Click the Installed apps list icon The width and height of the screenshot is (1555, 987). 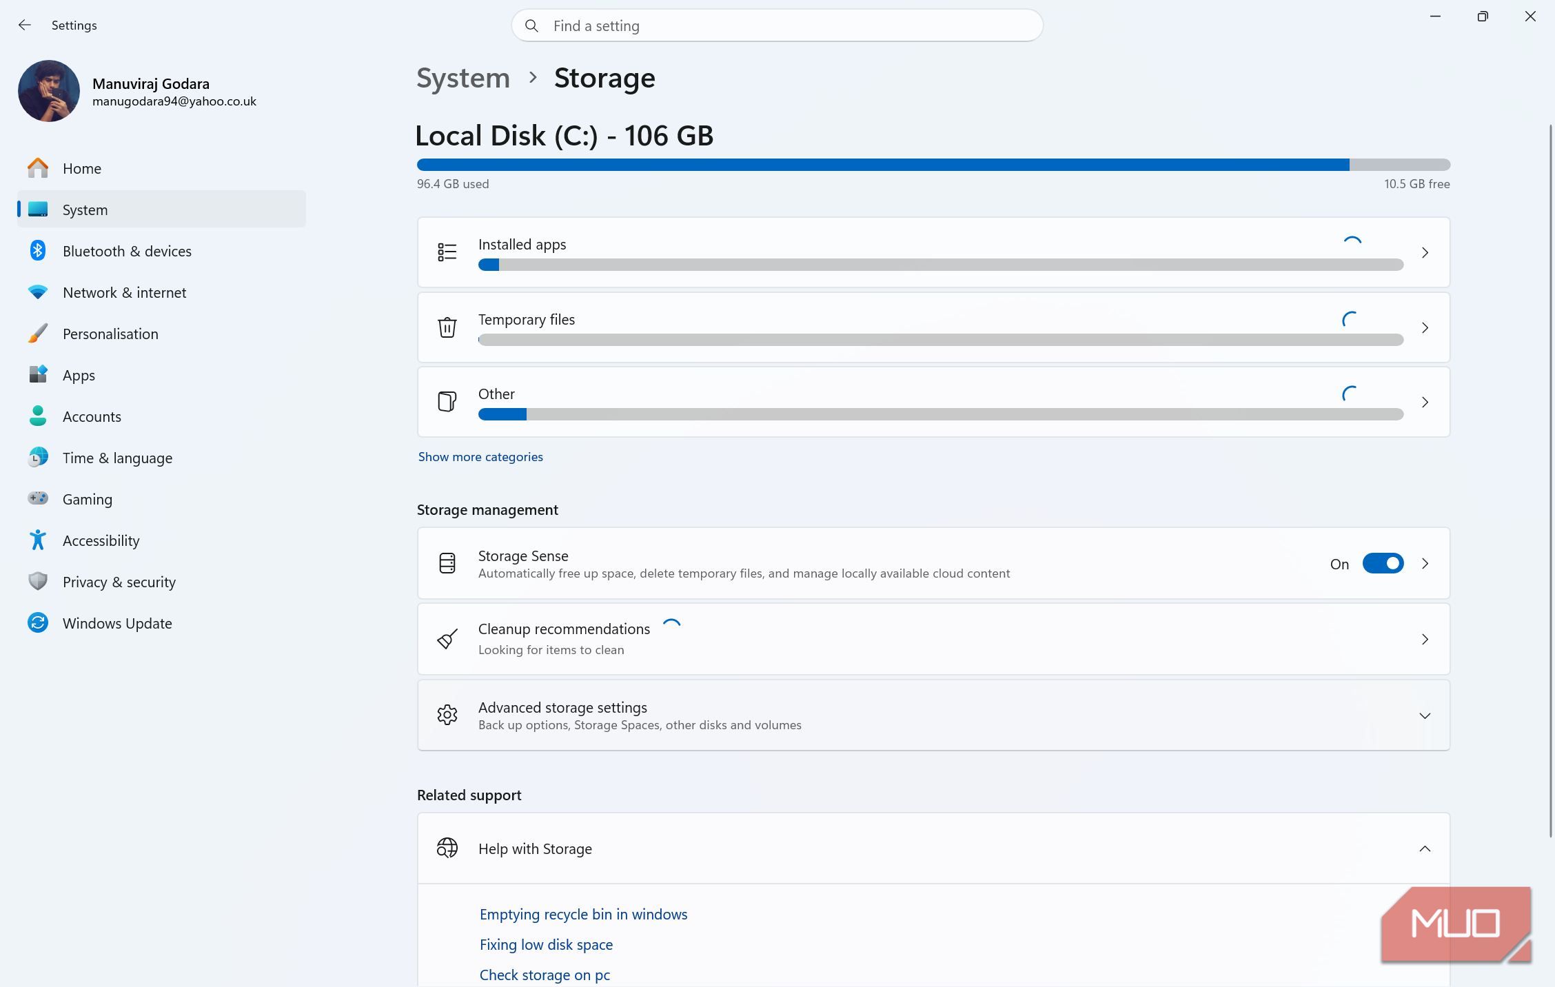[x=447, y=252]
